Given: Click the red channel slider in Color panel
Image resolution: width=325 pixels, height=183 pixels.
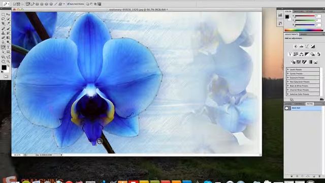Looking at the screenshot, I should [305, 16].
